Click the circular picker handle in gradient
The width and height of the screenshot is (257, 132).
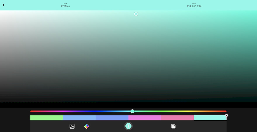point(136,14)
